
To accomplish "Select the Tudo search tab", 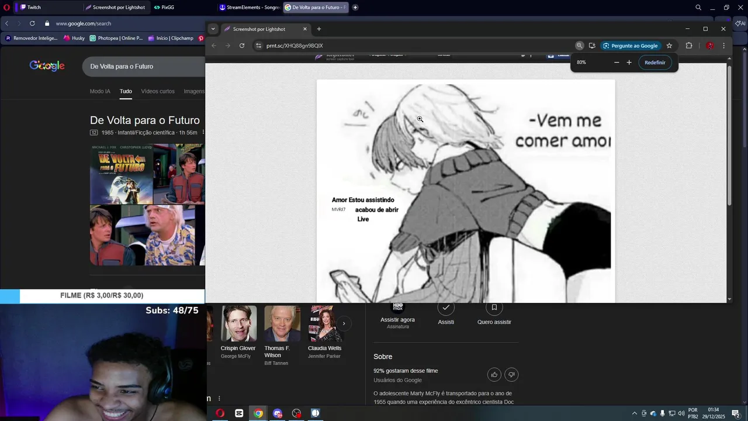I will pyautogui.click(x=126, y=91).
